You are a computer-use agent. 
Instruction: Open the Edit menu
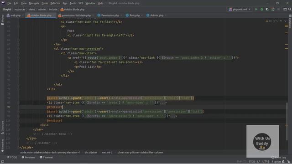tap(16, 3)
